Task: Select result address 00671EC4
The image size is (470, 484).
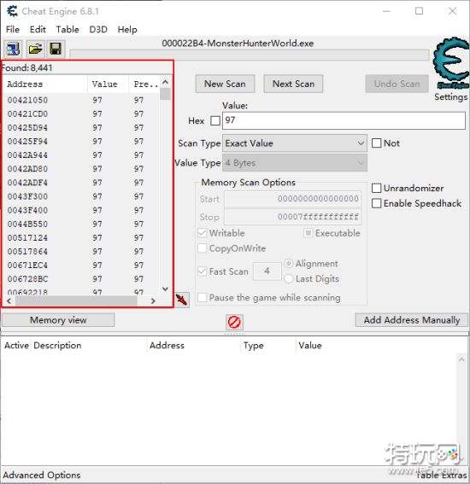Action: 27,265
